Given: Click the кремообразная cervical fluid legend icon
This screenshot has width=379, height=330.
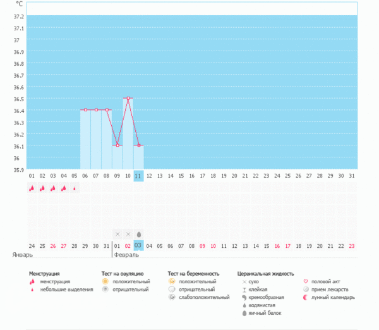Looking at the screenshot, I should point(244,297).
